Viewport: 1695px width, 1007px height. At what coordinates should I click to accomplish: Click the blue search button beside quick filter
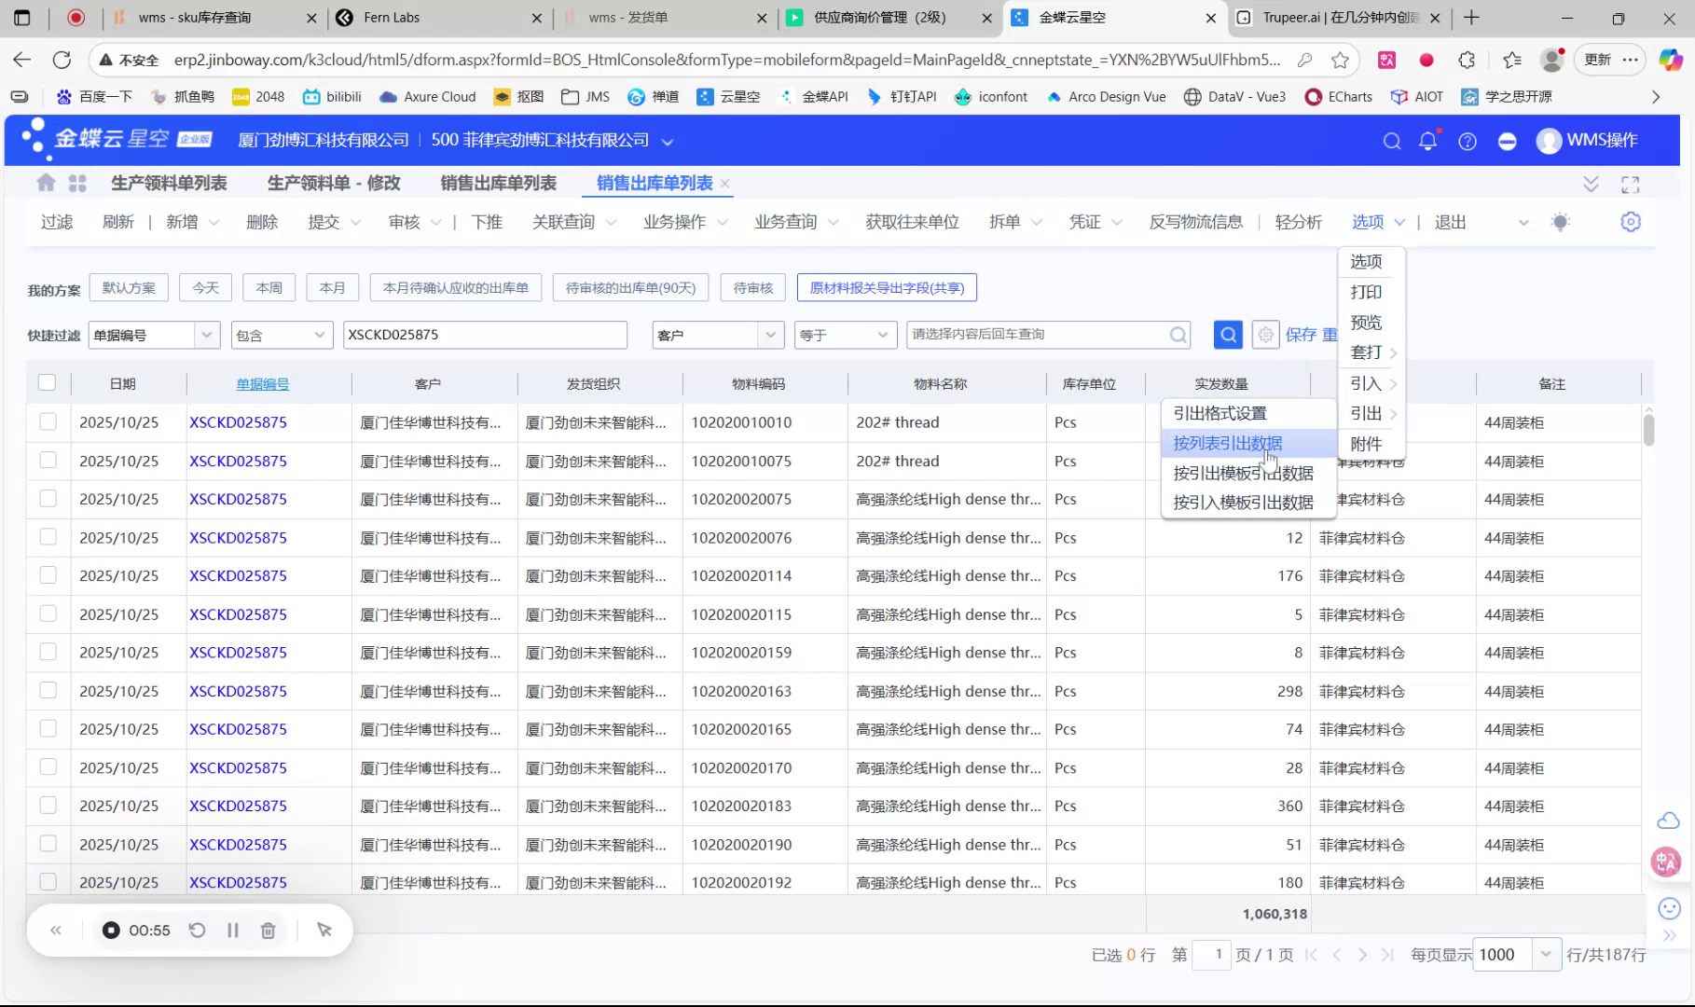1227,334
